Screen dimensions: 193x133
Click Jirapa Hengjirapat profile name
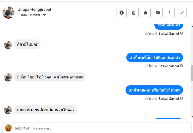pos(35,10)
